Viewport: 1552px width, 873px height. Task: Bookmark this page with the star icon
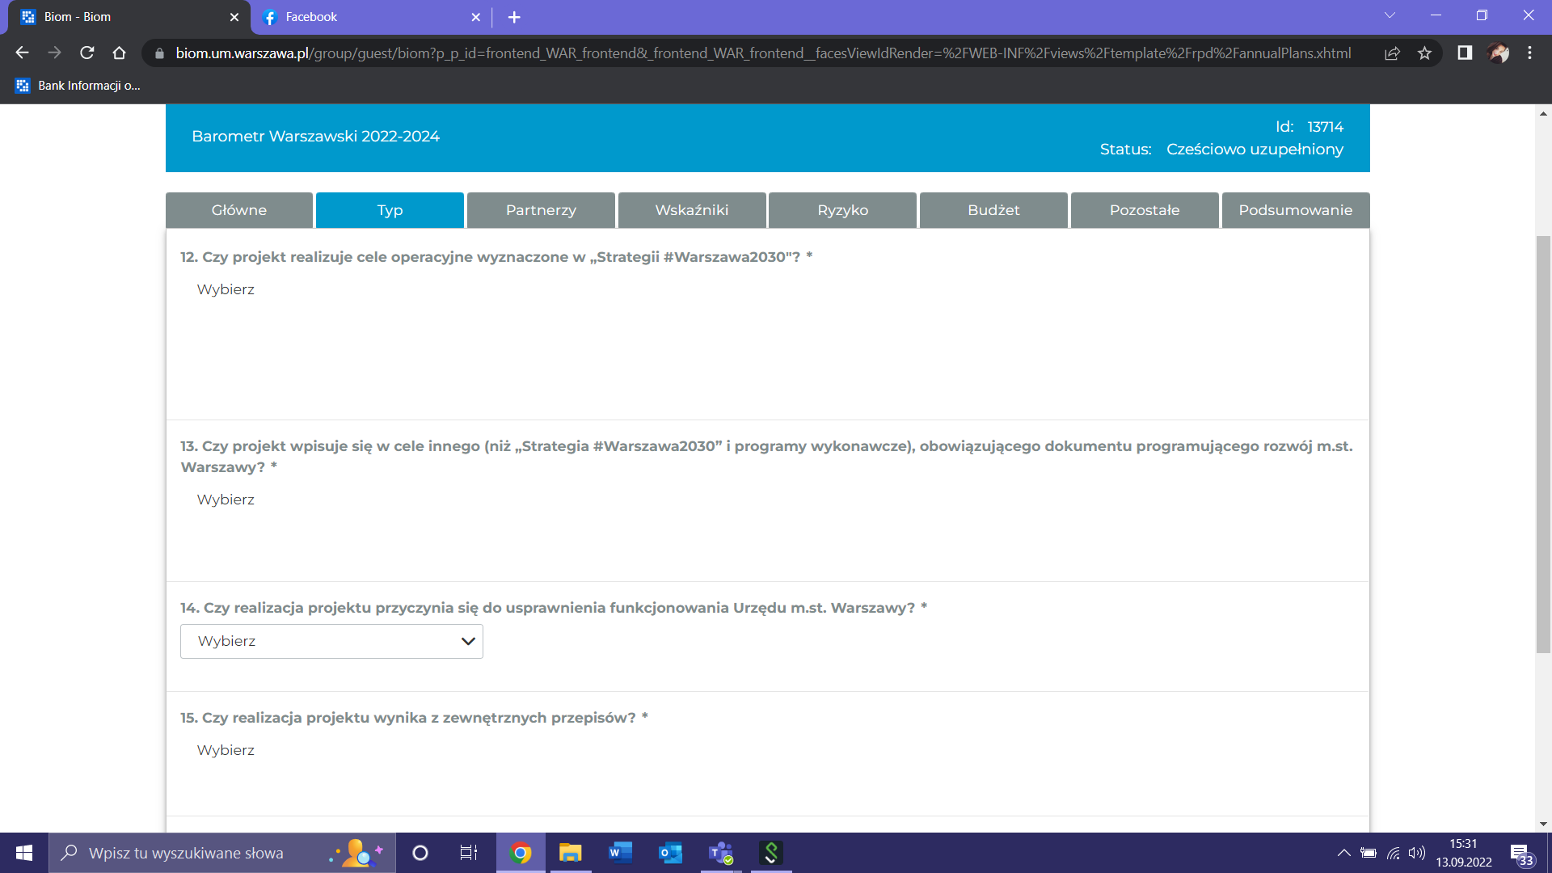[x=1424, y=53]
